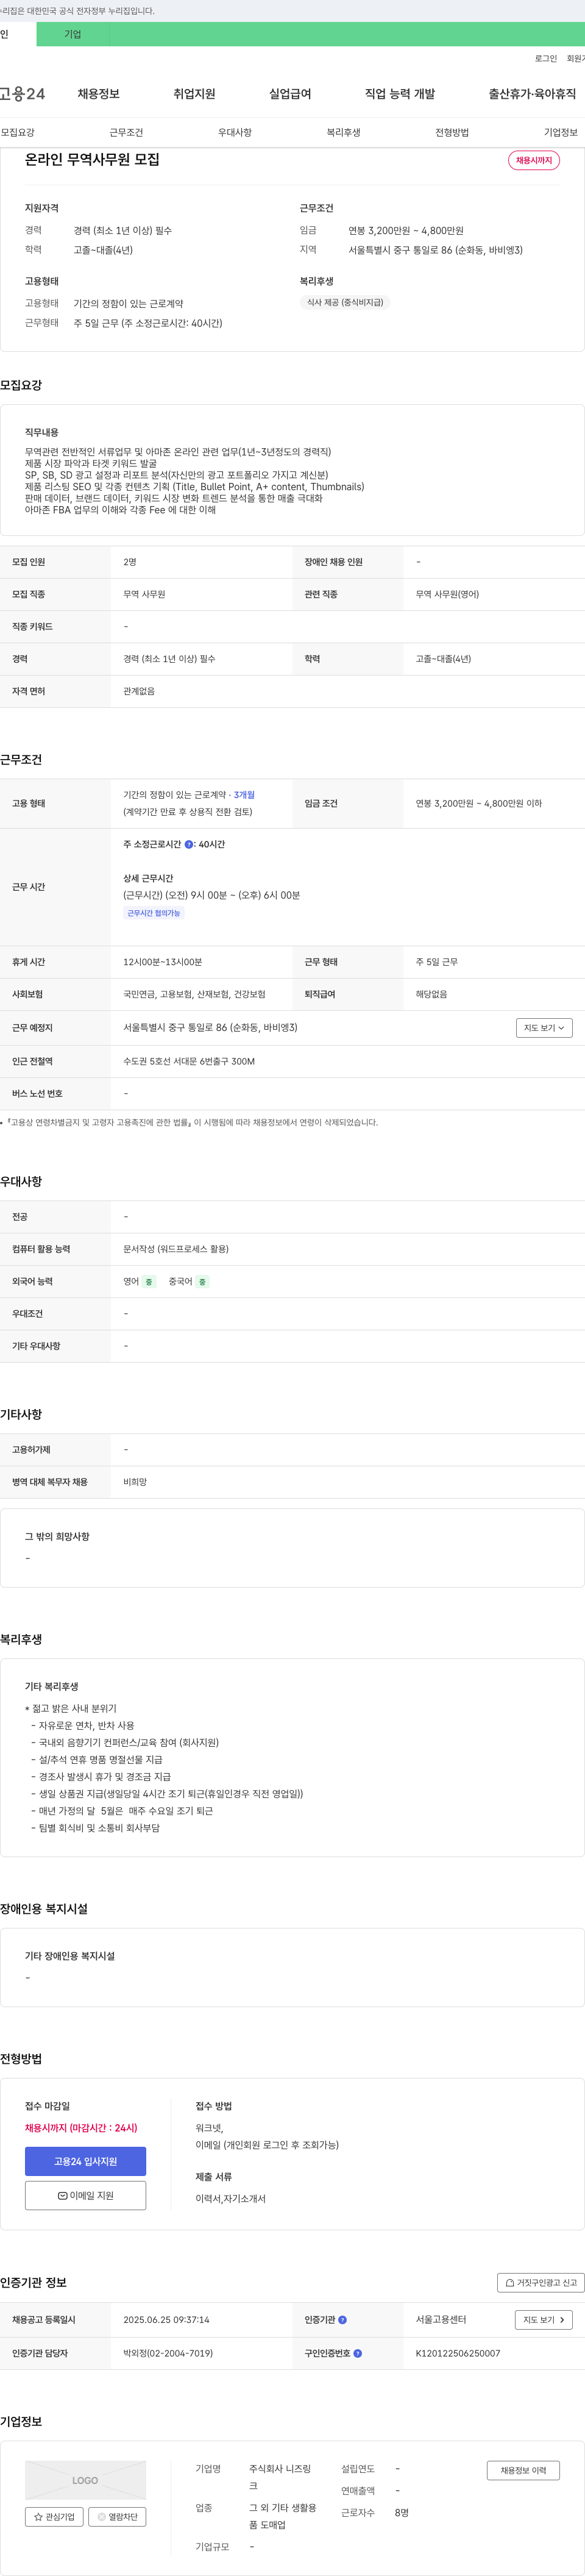Click the 고용24 logo
This screenshot has width=585, height=2576.
[22, 94]
